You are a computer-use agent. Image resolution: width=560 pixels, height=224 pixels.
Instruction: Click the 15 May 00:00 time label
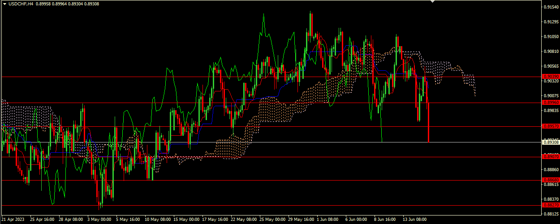tap(186, 220)
